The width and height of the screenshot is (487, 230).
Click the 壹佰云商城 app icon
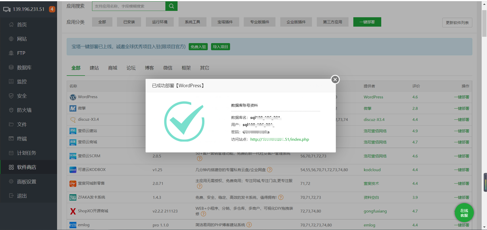tap(73, 142)
